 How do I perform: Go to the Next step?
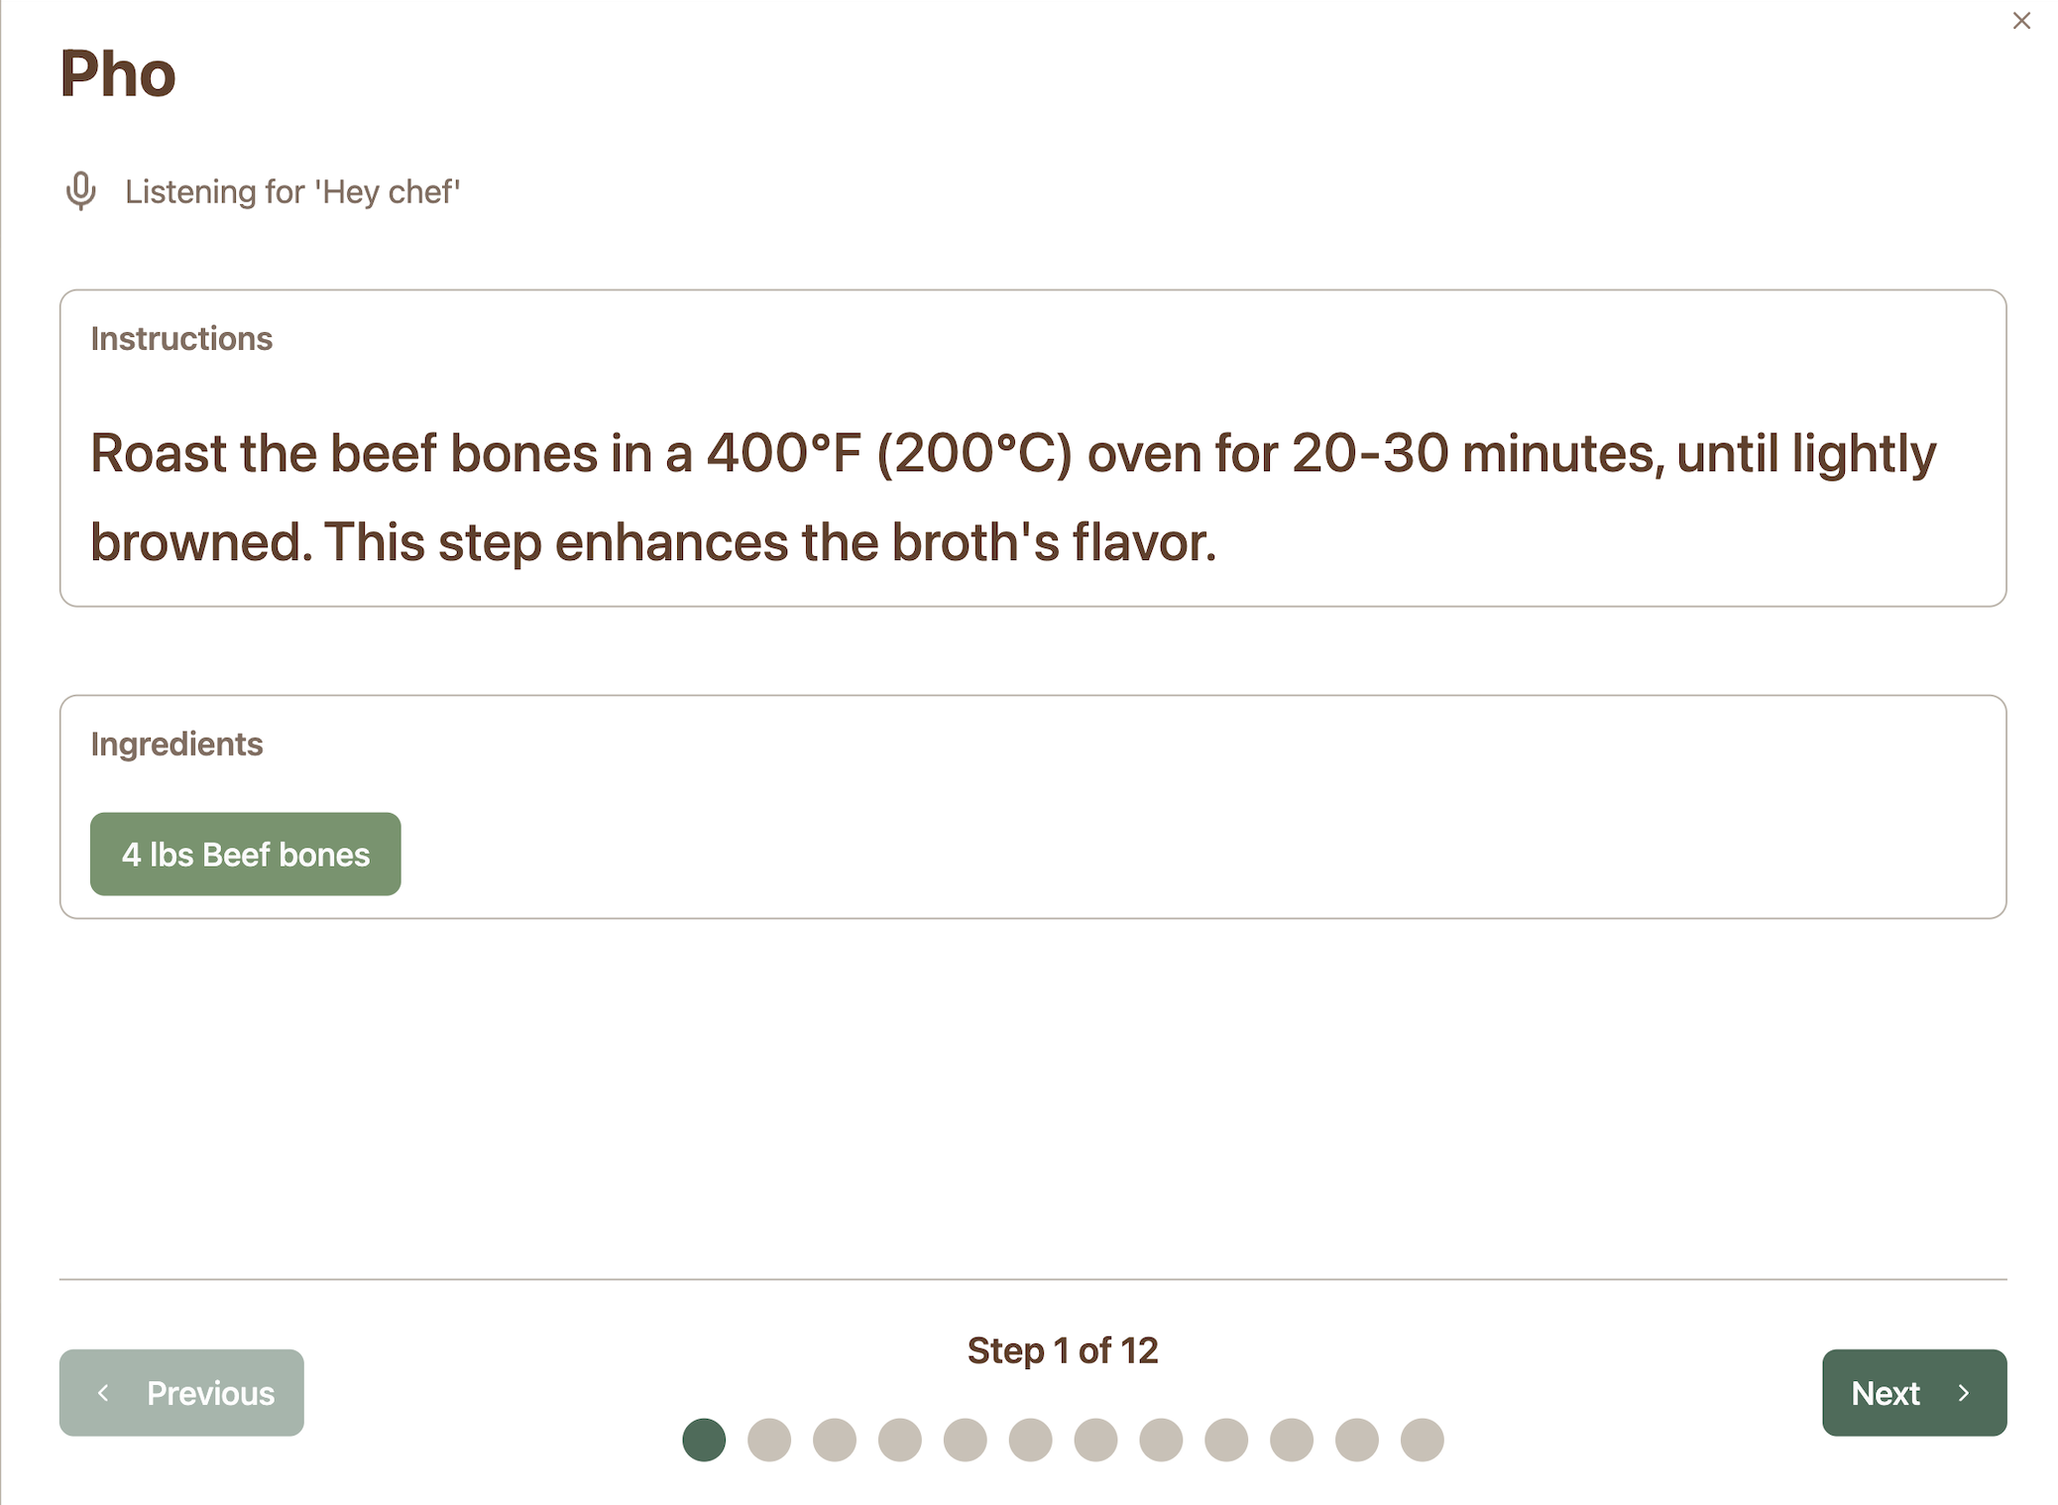point(1913,1392)
